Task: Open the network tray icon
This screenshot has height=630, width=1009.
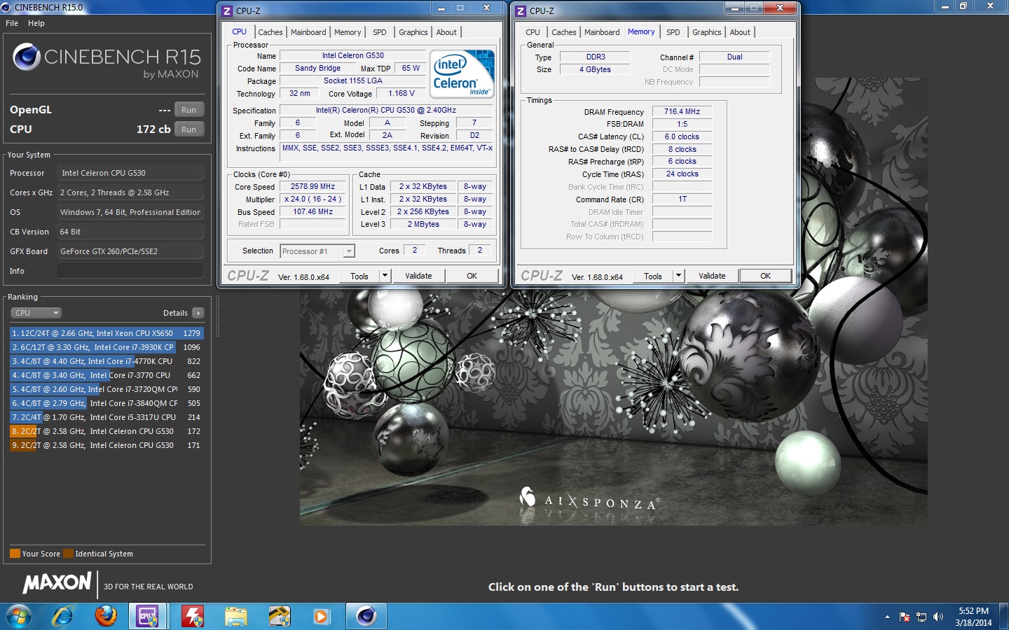Action: (921, 617)
